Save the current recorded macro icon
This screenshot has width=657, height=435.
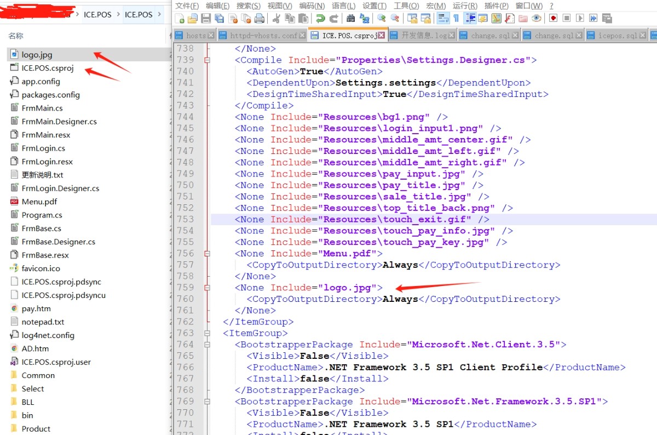[607, 18]
